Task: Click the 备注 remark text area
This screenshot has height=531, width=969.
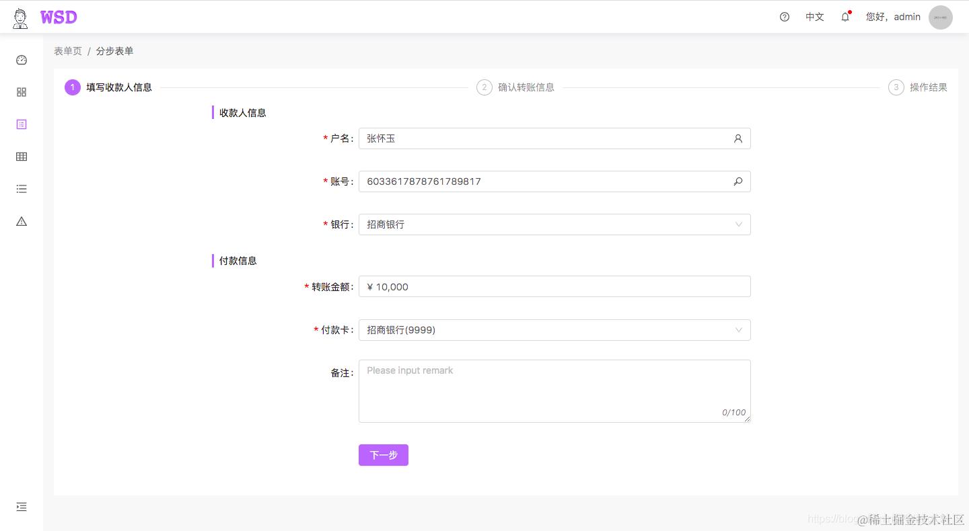Action: click(554, 390)
